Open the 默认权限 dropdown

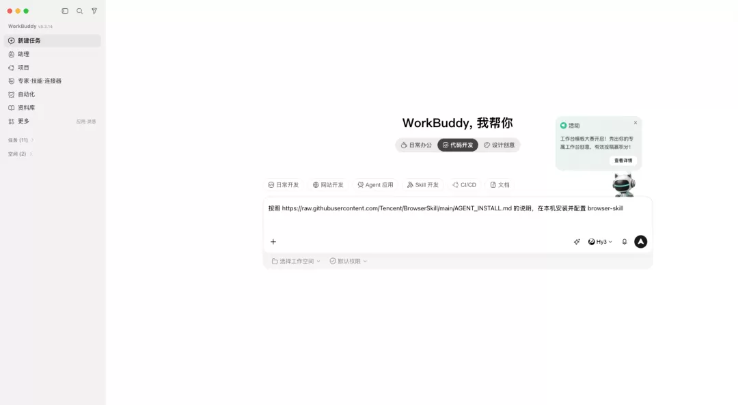(348, 261)
